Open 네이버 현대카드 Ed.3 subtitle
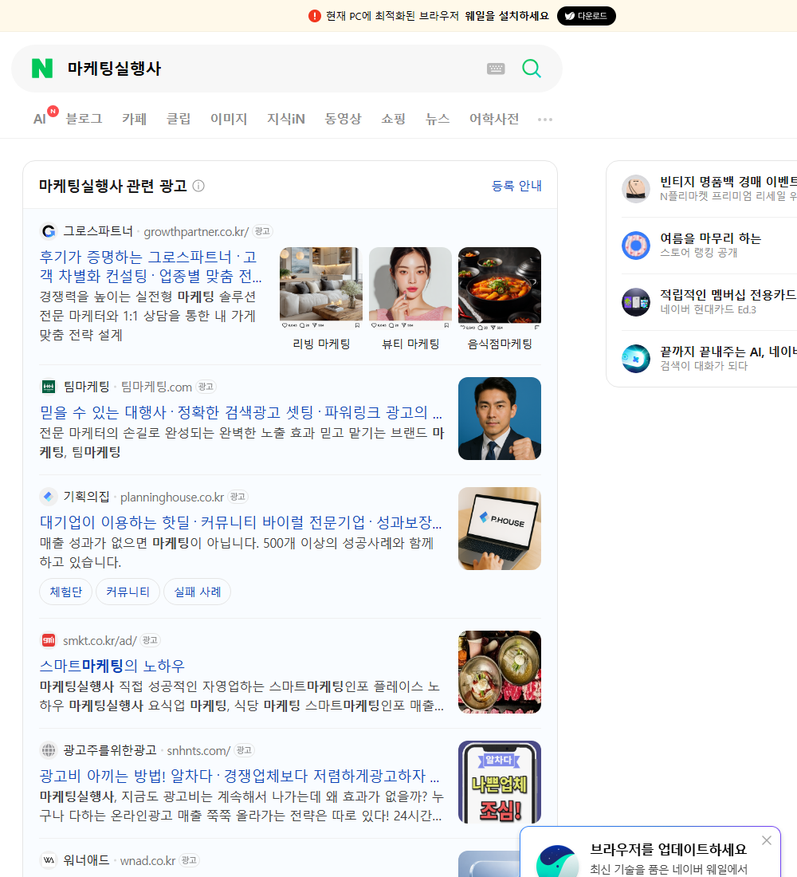 (x=708, y=309)
